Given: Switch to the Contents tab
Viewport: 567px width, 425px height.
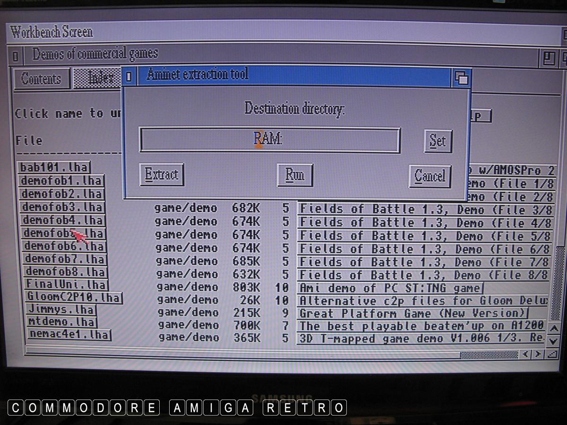Looking at the screenshot, I should tap(41, 79).
